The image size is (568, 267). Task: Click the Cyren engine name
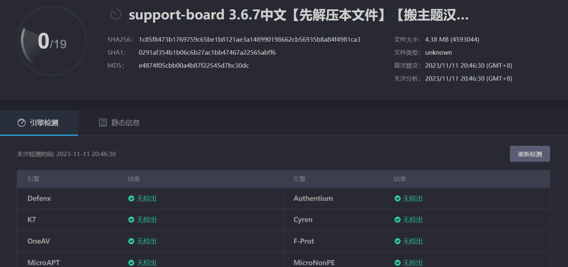[x=303, y=220]
